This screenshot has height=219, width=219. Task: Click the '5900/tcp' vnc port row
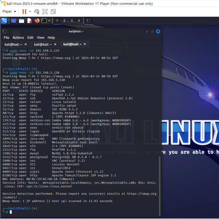click(x=44, y=161)
